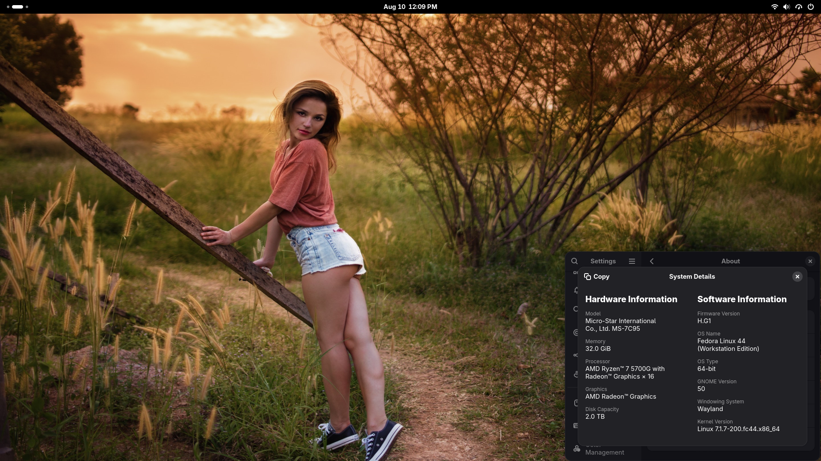This screenshot has height=461, width=821.
Task: Select memory value "32.0 GiB"
Action: pos(598,349)
